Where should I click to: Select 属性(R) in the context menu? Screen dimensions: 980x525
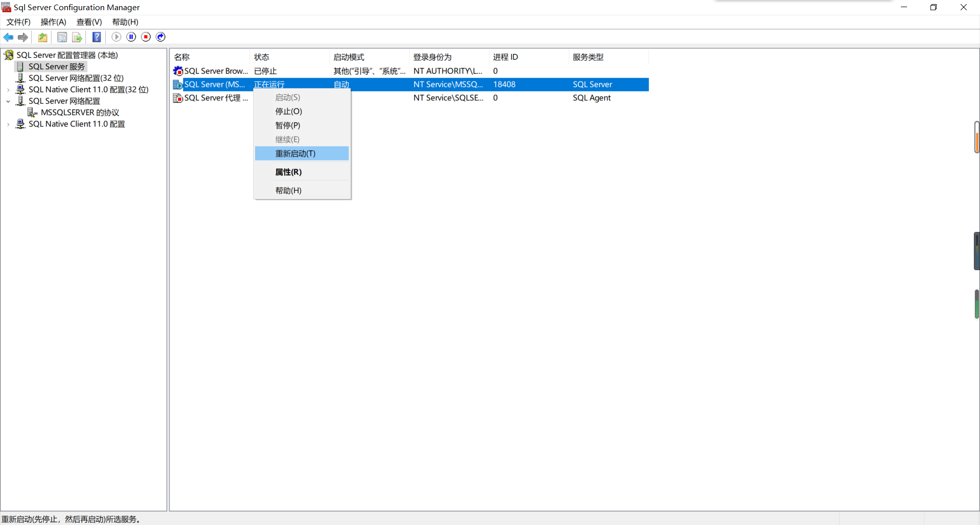click(288, 172)
